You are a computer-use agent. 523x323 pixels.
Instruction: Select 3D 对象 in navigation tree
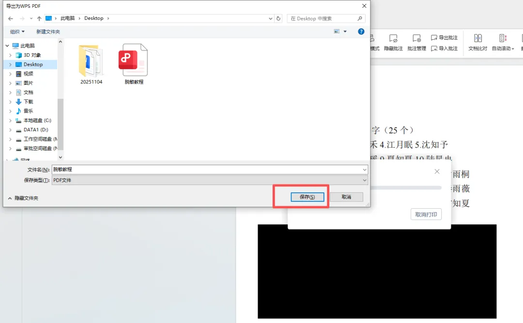(32, 55)
